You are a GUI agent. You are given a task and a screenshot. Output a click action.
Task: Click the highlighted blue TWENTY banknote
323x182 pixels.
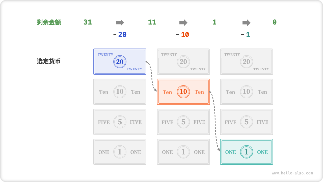pos(120,62)
